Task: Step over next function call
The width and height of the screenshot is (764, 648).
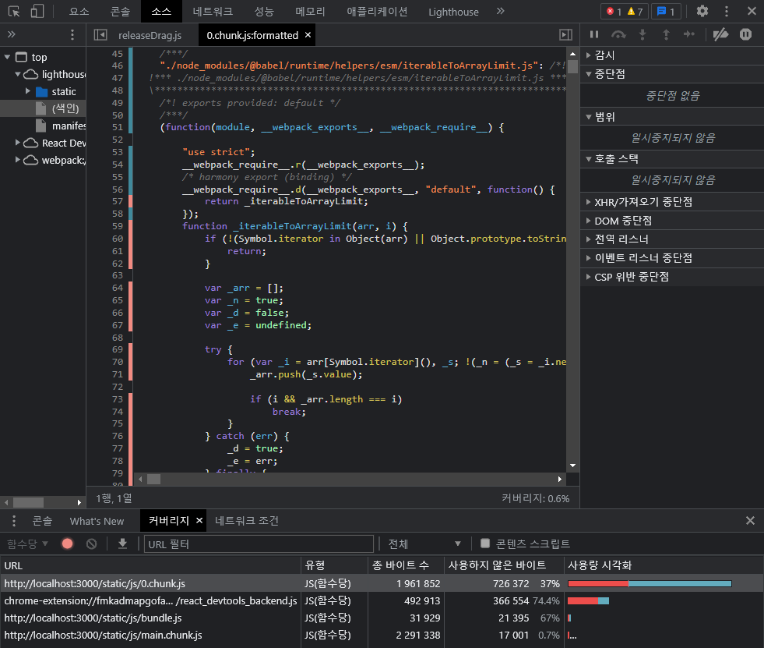Action: pos(618,34)
